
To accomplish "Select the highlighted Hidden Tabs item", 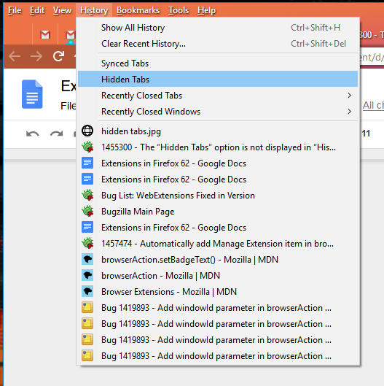I will coord(218,79).
